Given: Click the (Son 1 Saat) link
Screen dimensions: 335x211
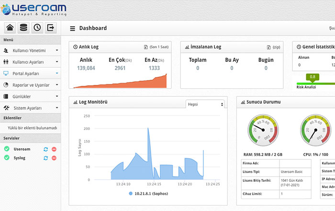Looking at the screenshot, I should tap(159, 47).
